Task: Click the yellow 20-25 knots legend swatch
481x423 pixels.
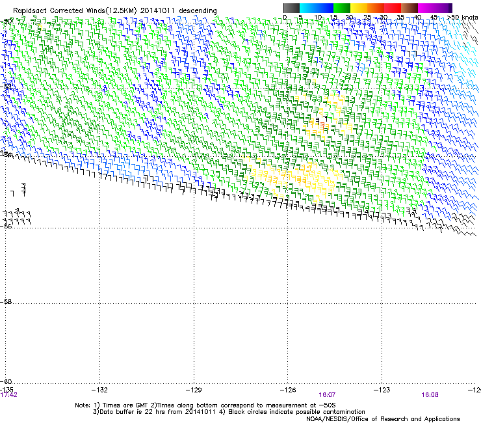Action: click(x=359, y=8)
